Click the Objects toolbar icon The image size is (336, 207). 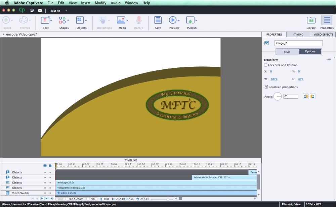click(x=80, y=20)
